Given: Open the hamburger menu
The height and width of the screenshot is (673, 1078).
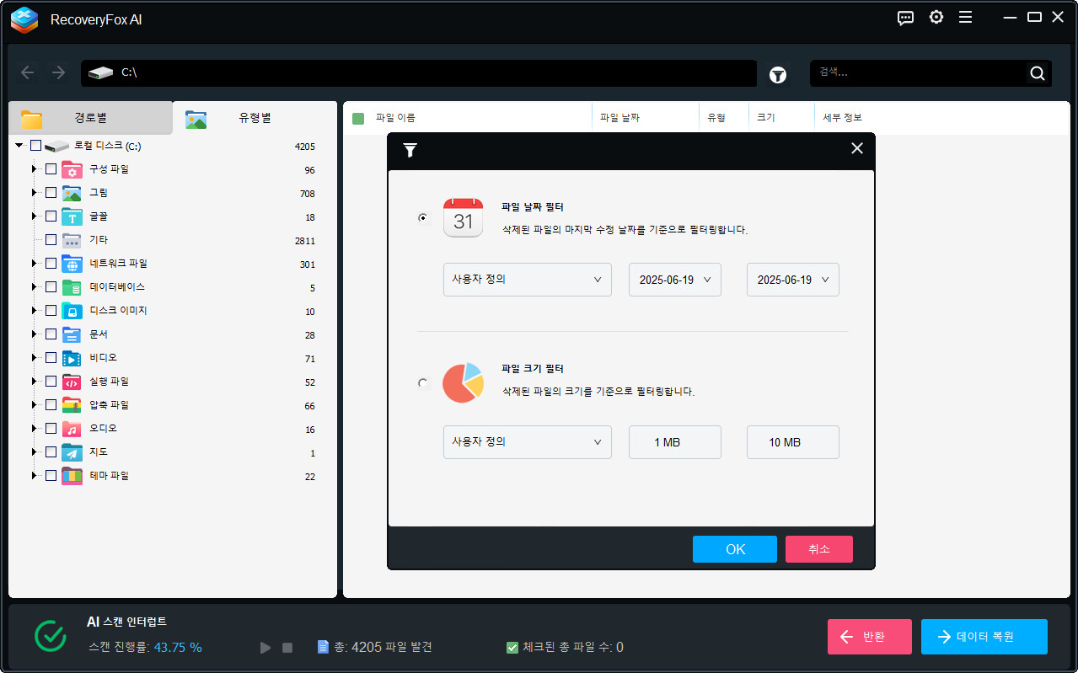Looking at the screenshot, I should click(x=965, y=17).
